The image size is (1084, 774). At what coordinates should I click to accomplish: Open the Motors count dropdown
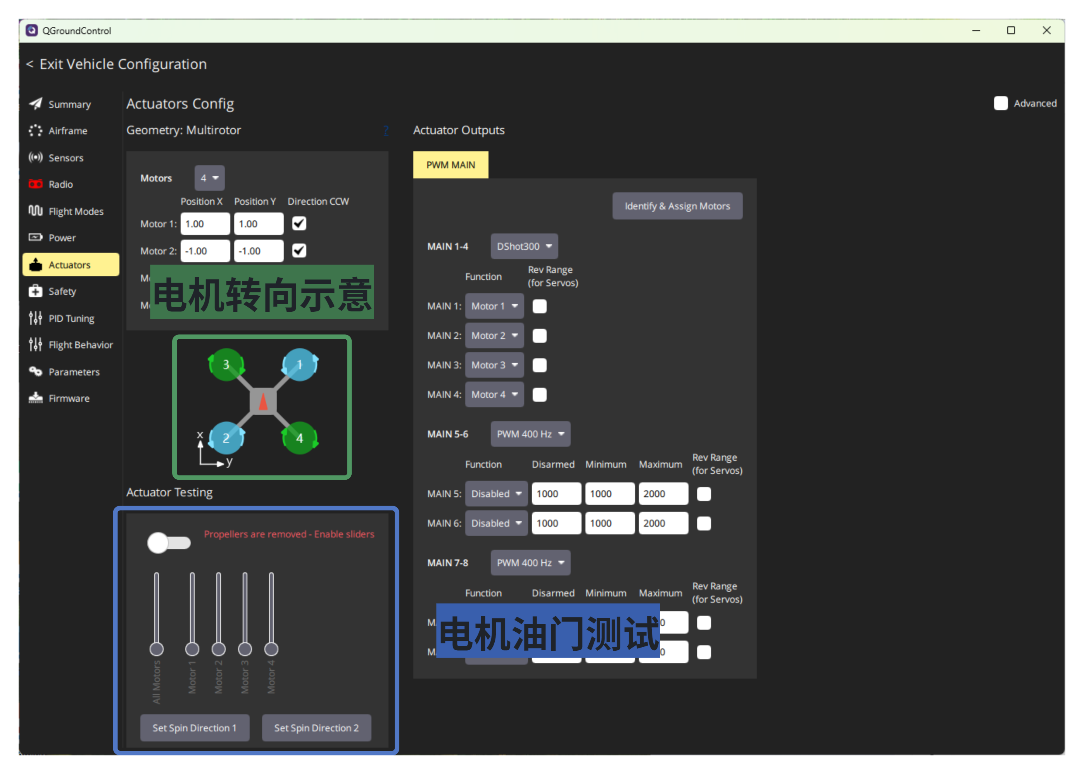[x=209, y=178]
